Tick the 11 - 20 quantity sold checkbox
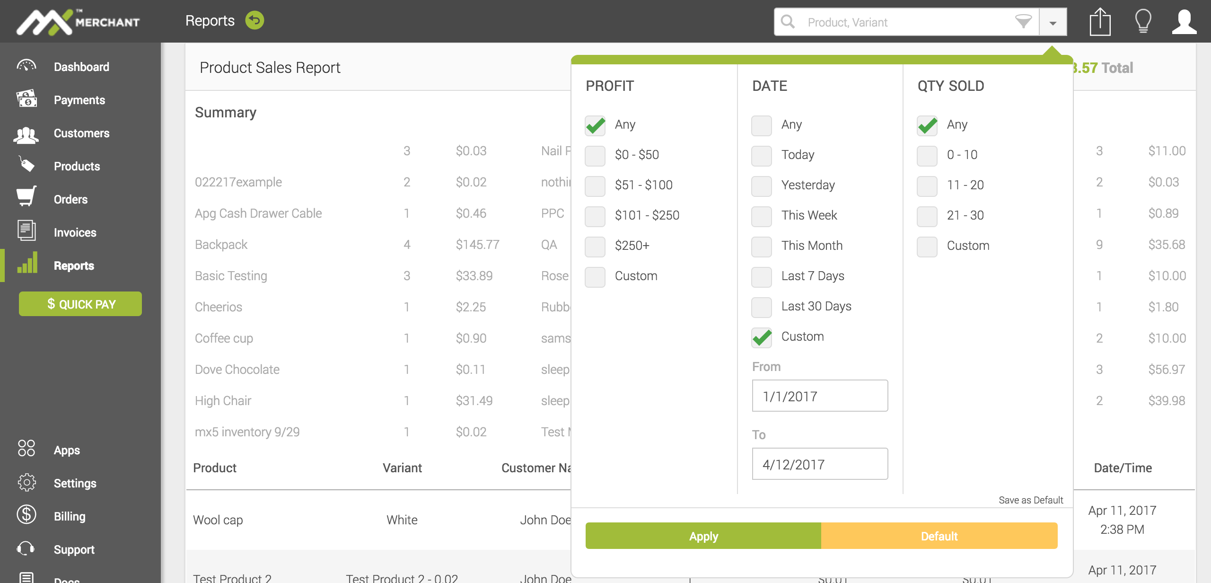This screenshot has height=583, width=1211. pos(927,186)
